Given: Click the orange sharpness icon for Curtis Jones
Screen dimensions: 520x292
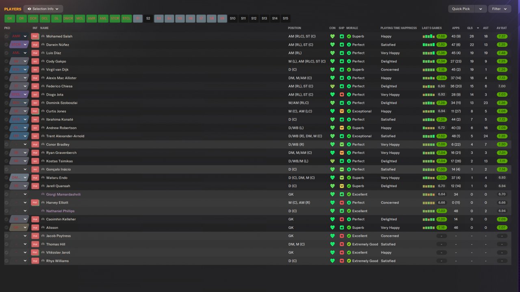Looking at the screenshot, I should pos(342,111).
